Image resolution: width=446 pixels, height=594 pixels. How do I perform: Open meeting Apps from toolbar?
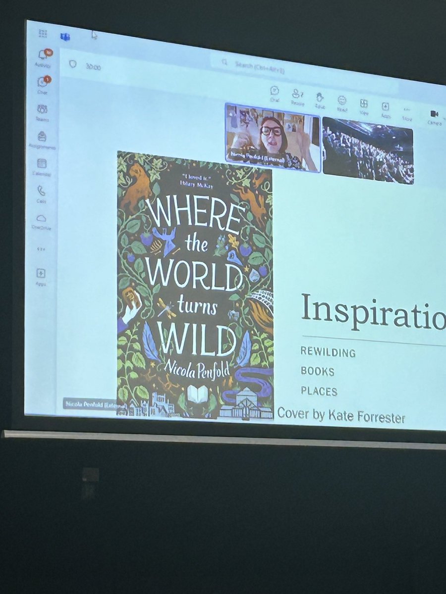coord(385,109)
